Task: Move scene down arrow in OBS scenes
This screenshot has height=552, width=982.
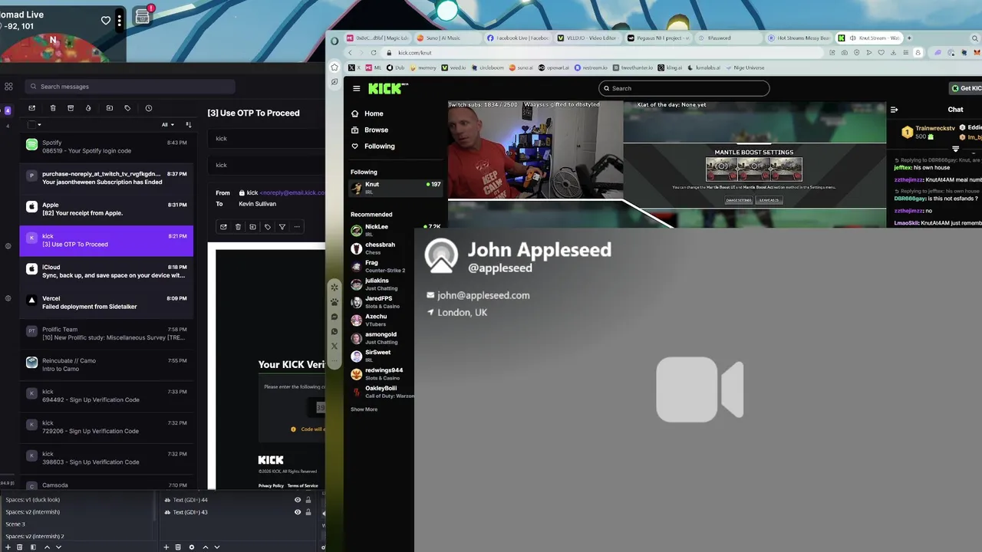Action: pyautogui.click(x=58, y=547)
